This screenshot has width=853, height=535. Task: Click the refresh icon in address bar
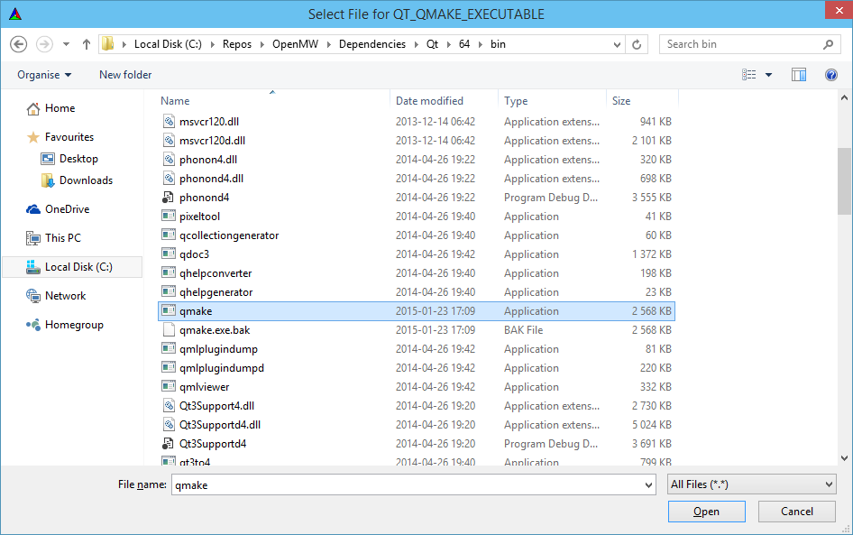point(637,43)
